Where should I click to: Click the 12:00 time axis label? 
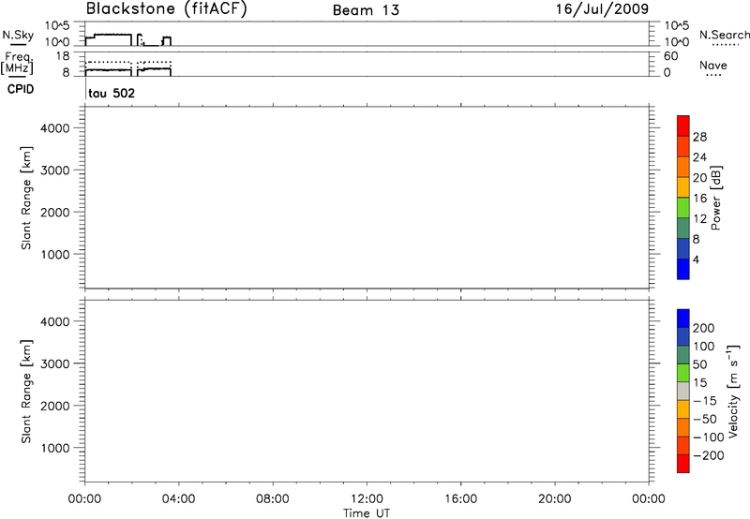tap(367, 499)
